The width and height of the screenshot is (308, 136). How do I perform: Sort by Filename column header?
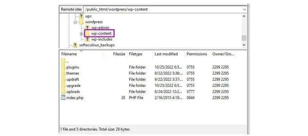69,54
